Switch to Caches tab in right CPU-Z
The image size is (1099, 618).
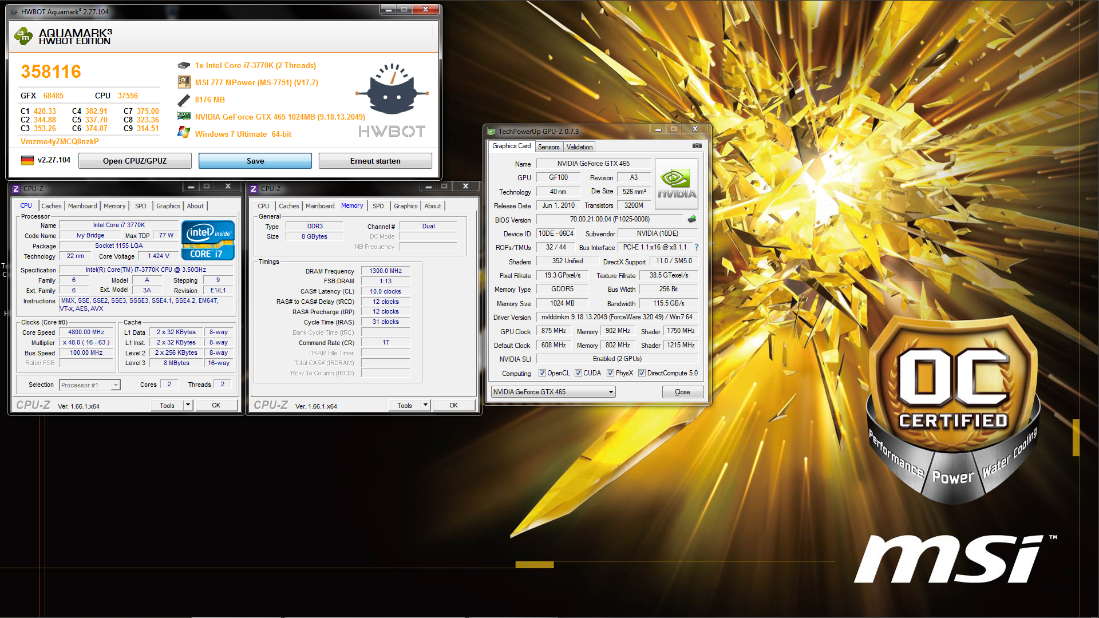point(289,206)
